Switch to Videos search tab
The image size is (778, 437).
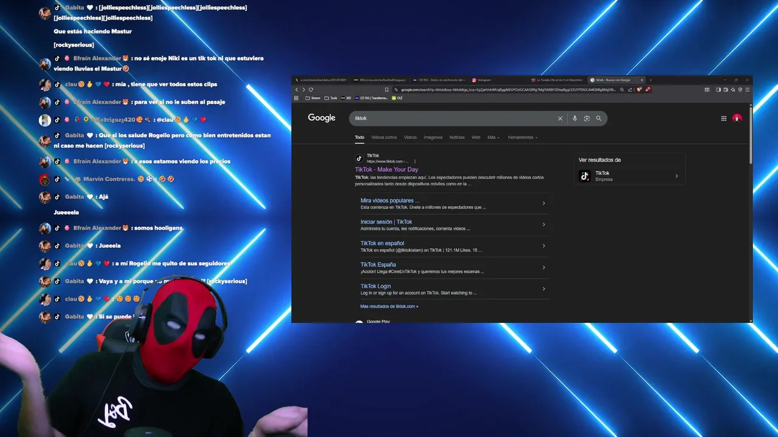[x=410, y=137]
